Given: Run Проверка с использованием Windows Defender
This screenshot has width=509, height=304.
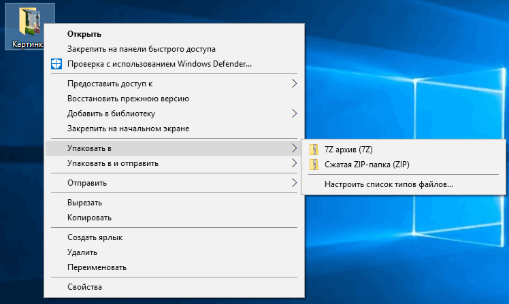Looking at the screenshot, I should (x=174, y=64).
